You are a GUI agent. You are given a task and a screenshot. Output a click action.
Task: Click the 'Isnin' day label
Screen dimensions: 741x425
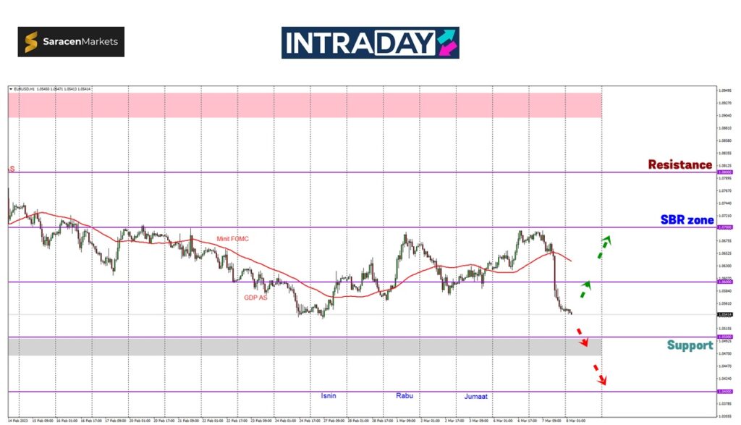tap(329, 396)
